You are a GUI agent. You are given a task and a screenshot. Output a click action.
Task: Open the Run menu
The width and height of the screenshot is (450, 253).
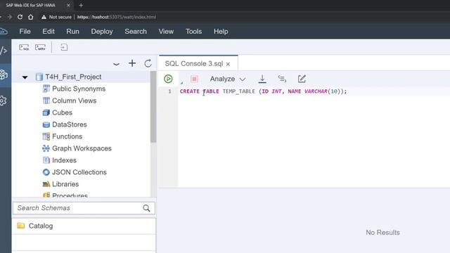click(x=72, y=32)
